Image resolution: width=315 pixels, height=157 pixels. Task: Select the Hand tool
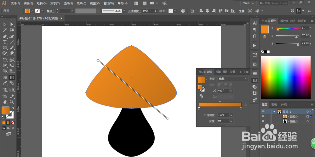click(5, 102)
